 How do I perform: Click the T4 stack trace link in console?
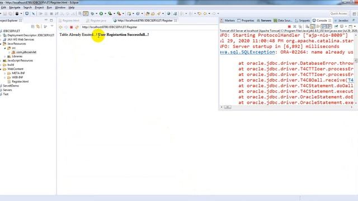351,80
